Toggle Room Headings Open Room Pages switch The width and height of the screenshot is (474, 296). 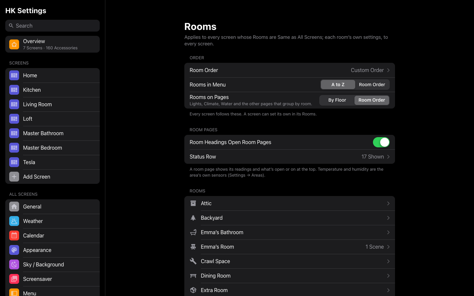(381, 142)
